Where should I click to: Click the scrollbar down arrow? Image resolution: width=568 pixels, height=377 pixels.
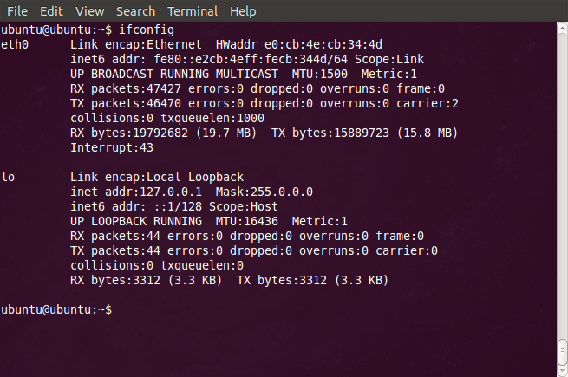(x=562, y=372)
